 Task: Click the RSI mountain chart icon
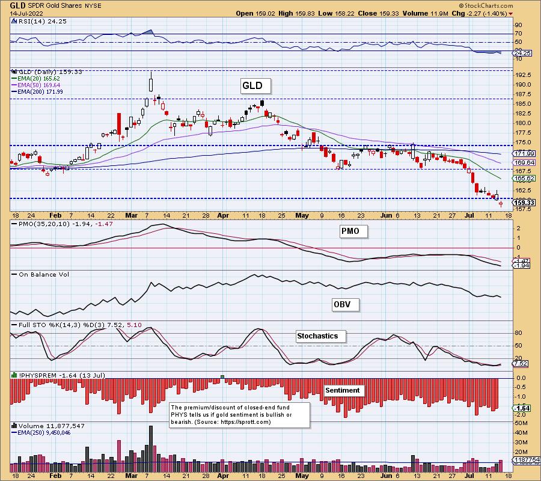[x=14, y=21]
